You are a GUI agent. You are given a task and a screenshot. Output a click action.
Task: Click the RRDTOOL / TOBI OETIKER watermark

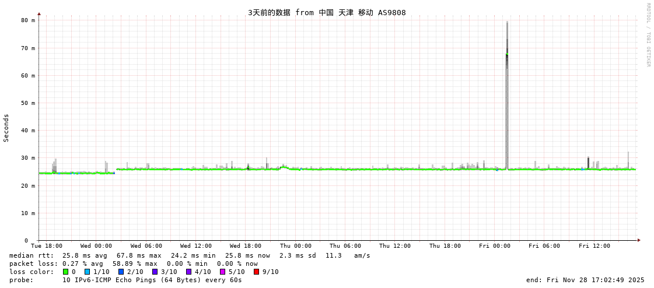(x=648, y=35)
